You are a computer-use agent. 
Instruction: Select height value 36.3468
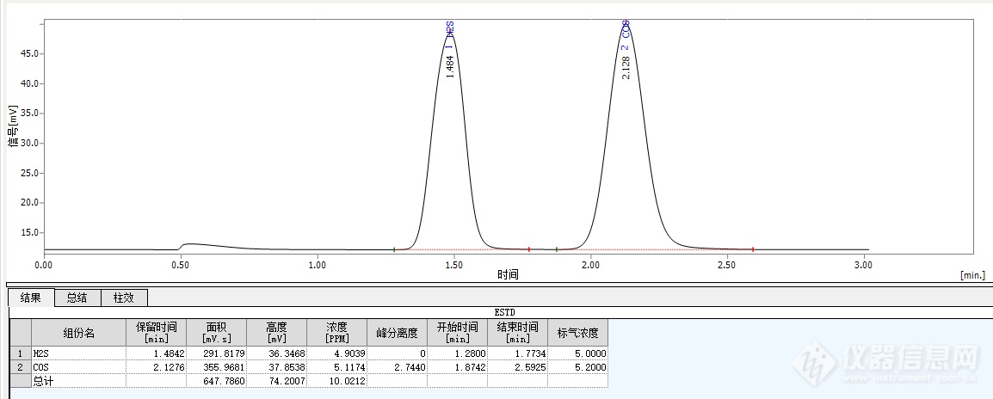coord(276,353)
